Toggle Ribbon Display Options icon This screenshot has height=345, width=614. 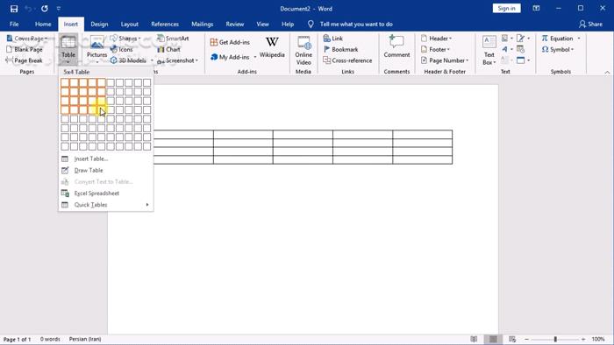[x=536, y=8]
